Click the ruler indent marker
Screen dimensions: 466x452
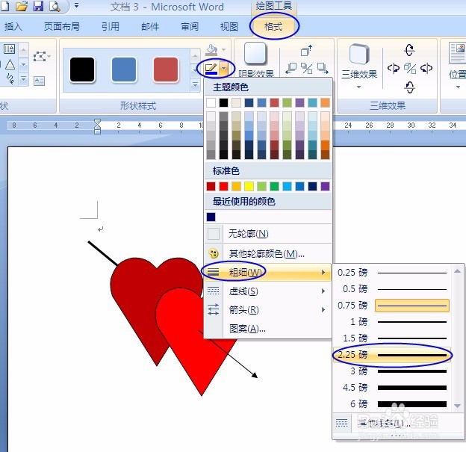point(97,126)
